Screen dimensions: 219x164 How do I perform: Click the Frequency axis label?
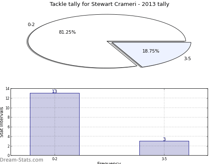109,163
